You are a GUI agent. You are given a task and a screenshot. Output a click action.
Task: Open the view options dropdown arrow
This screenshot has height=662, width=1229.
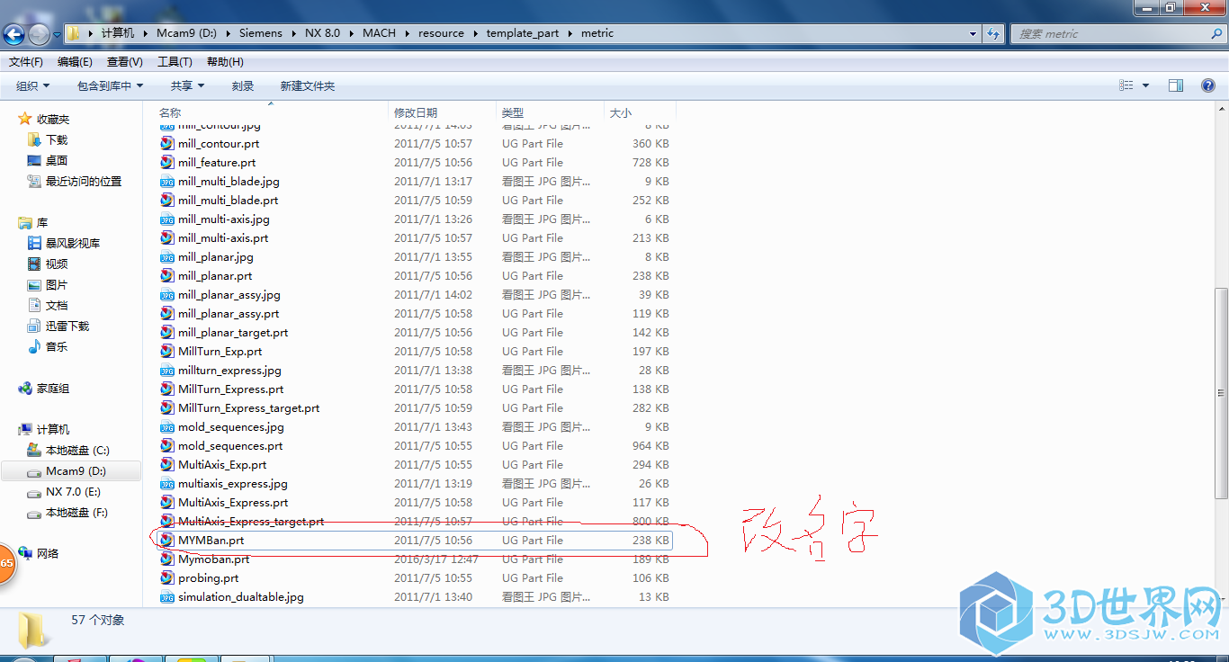pos(1145,85)
